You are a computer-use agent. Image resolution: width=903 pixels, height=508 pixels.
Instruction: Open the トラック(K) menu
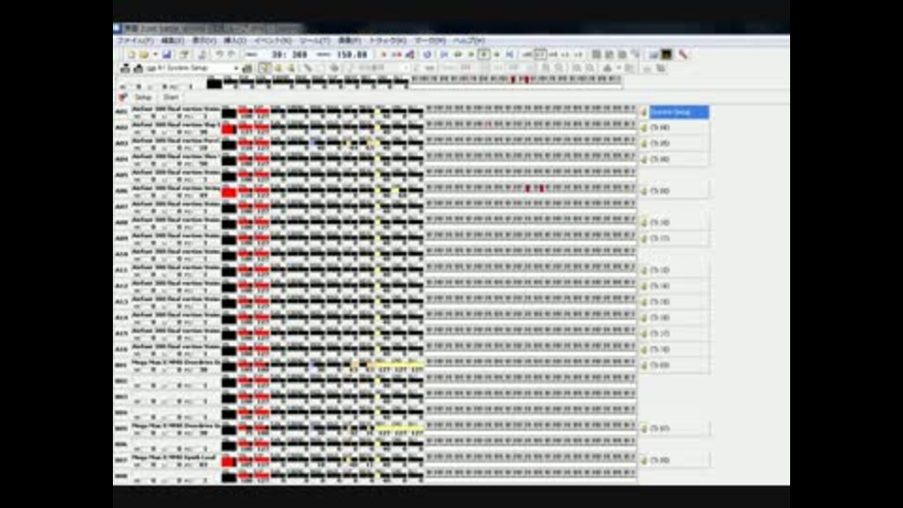(x=387, y=40)
